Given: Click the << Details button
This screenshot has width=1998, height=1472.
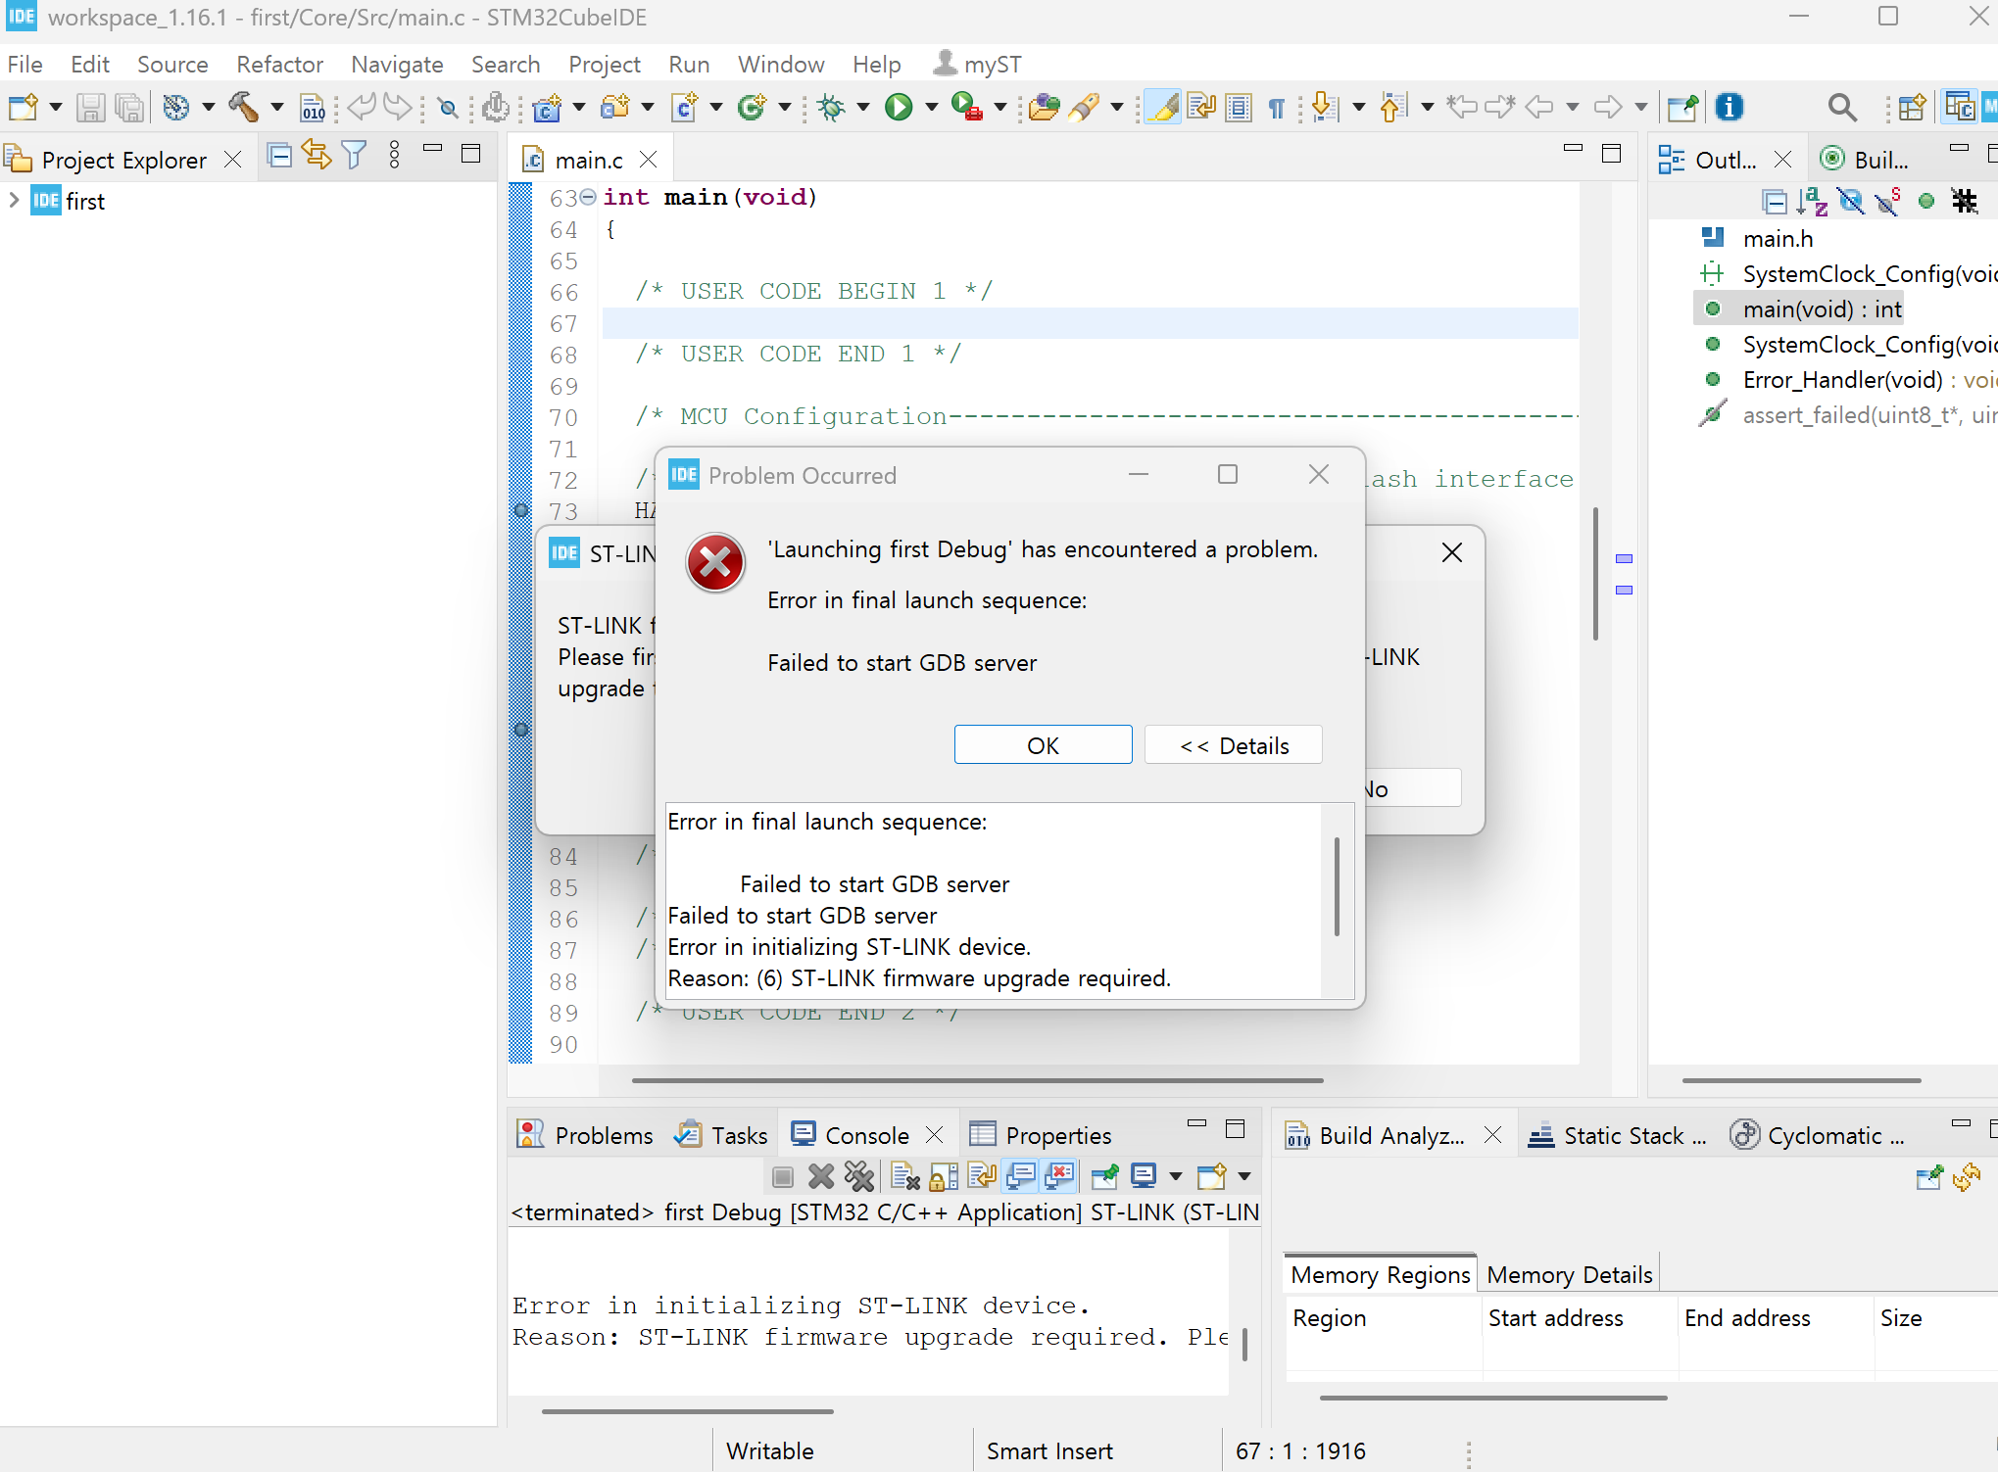Looking at the screenshot, I should pyautogui.click(x=1234, y=745).
